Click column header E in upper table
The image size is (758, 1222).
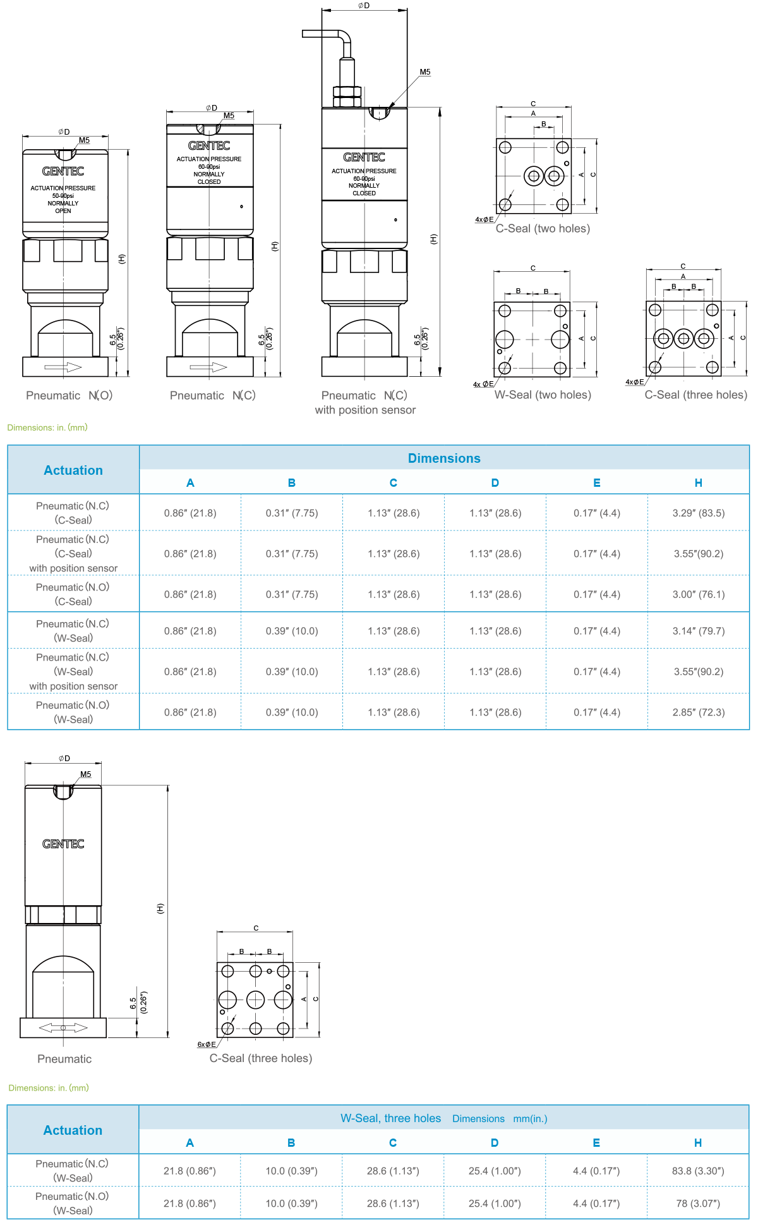coord(596,483)
